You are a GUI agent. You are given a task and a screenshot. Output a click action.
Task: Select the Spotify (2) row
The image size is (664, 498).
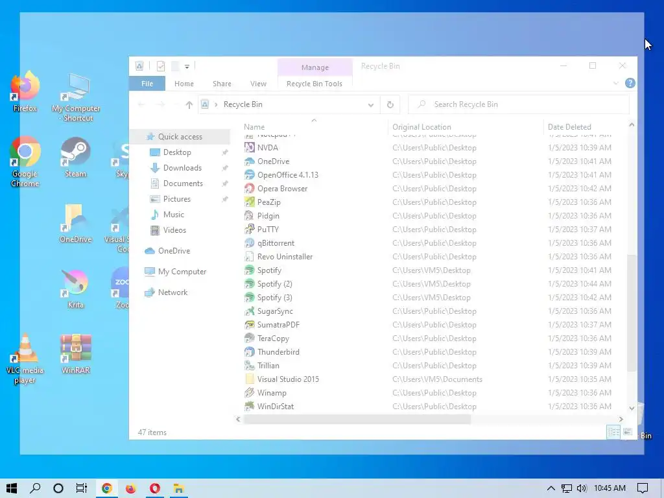[x=433, y=284]
